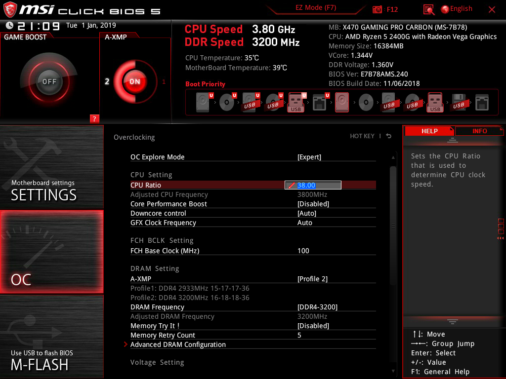Switch to the INFO tab
Screen dimensions: 506x379
click(479, 131)
